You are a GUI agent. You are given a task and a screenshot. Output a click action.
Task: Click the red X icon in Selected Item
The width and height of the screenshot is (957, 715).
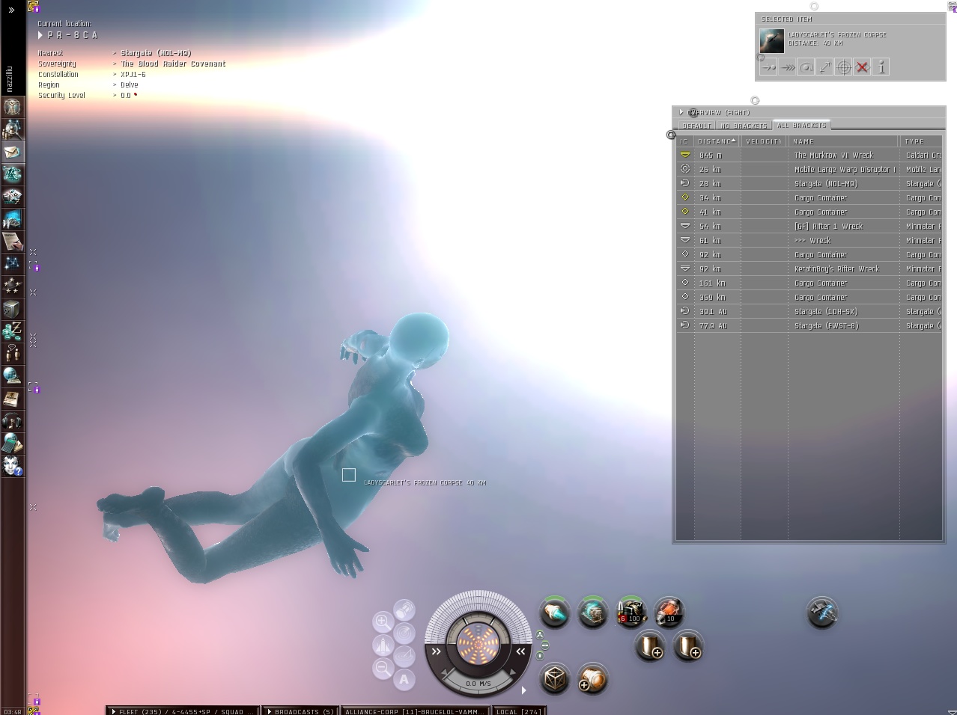pyautogui.click(x=862, y=67)
